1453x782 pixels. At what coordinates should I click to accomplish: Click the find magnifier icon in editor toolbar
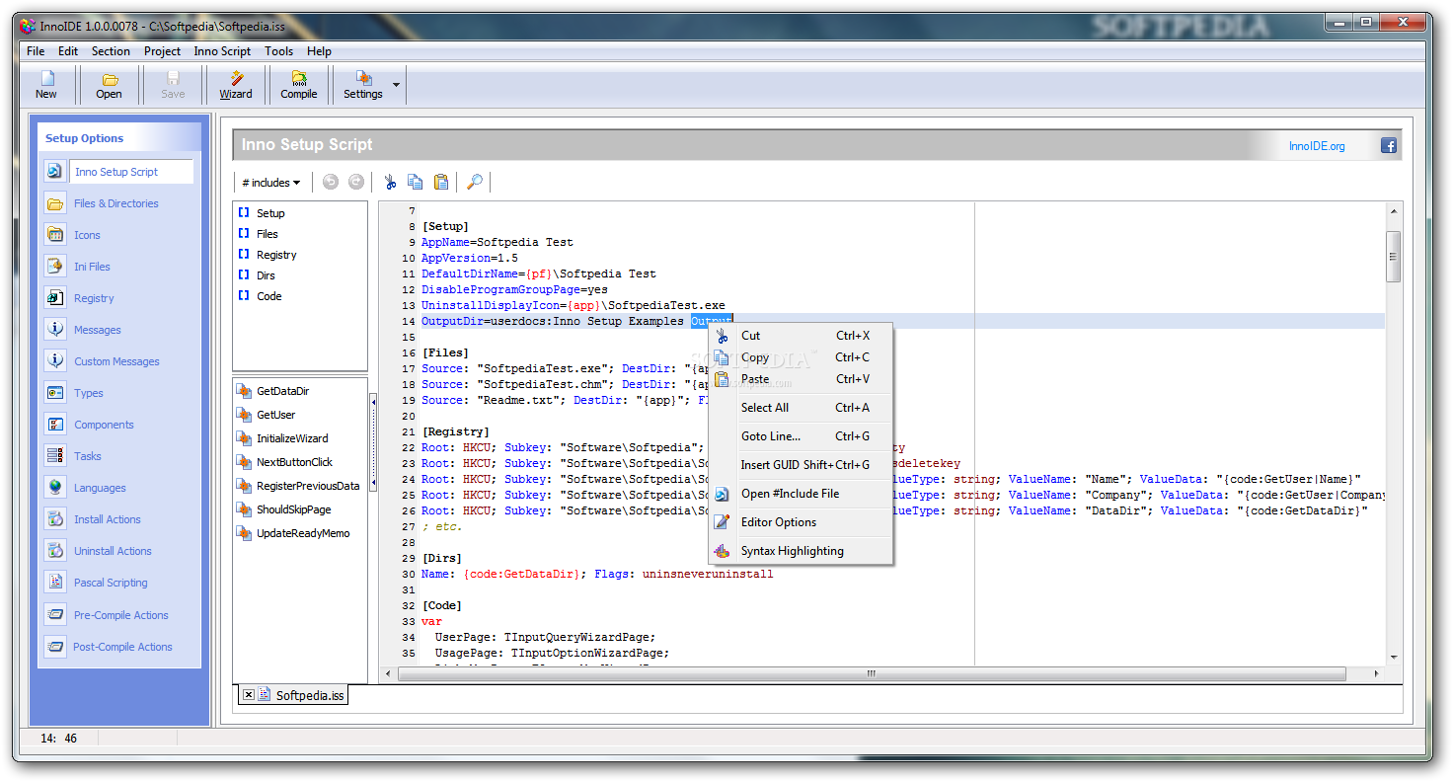coord(475,182)
